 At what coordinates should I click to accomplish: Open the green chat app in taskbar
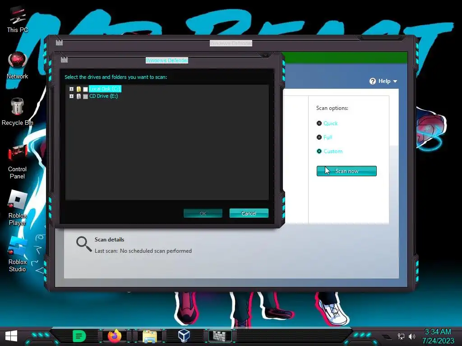(79, 336)
